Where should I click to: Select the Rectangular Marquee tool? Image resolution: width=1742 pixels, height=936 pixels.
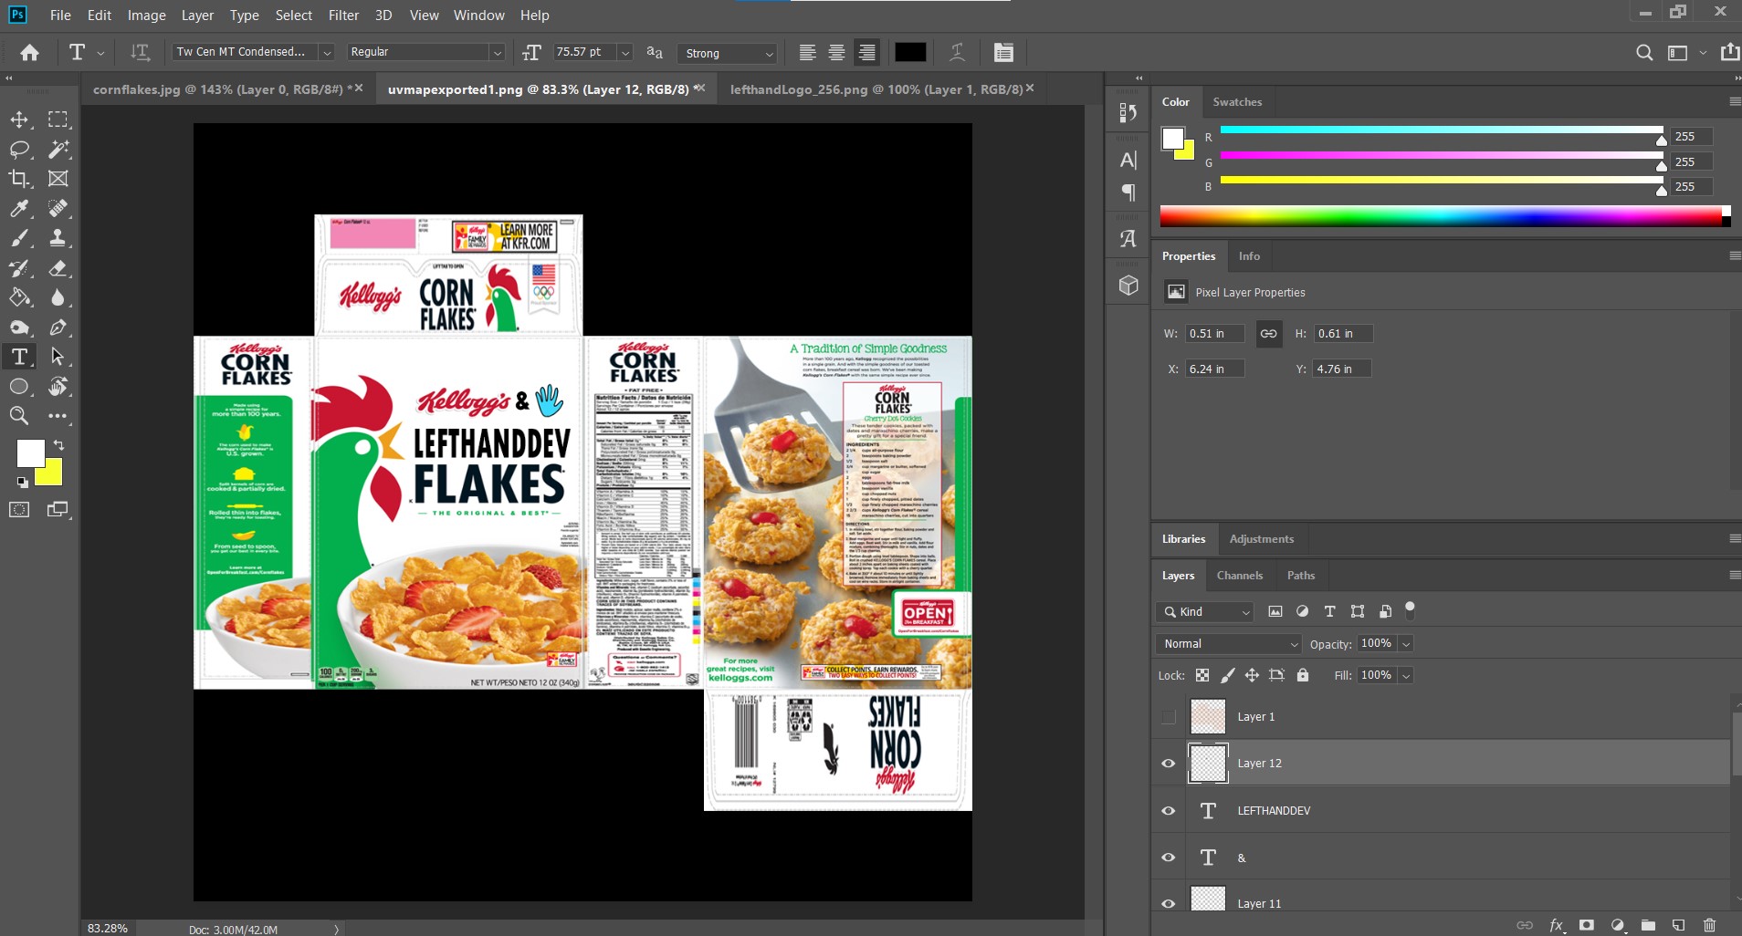tap(58, 120)
